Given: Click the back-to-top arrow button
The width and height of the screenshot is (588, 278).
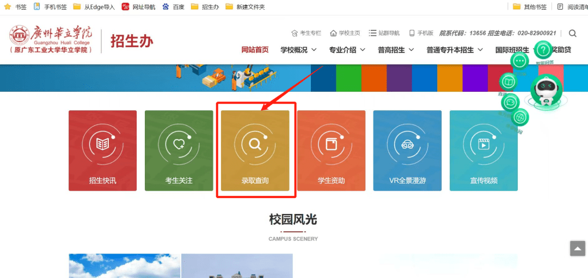Looking at the screenshot, I should [x=578, y=249].
